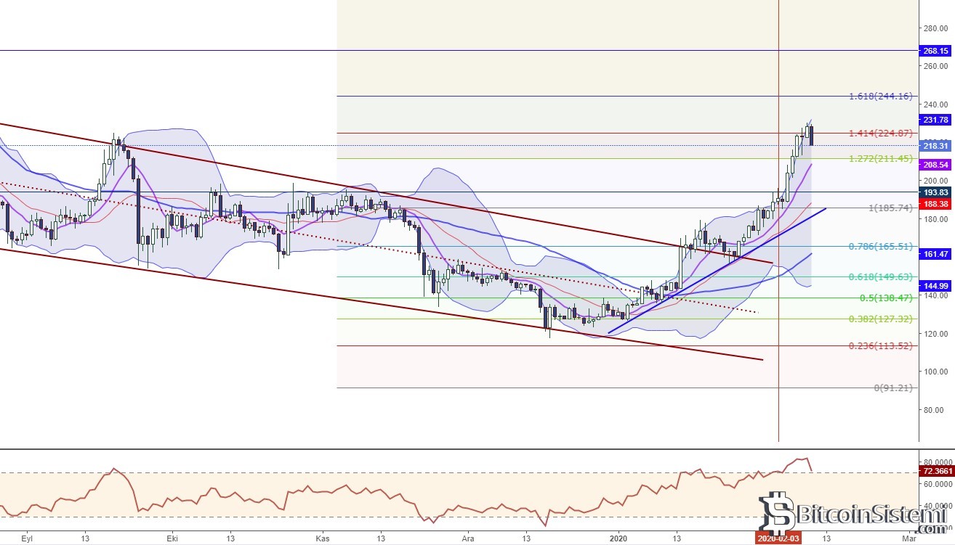Click the 0.786(165.51) Fibonacci level label
This screenshot has width=955, height=545.
click(x=880, y=247)
